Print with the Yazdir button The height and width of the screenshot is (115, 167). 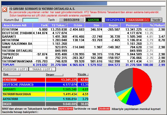156,20
